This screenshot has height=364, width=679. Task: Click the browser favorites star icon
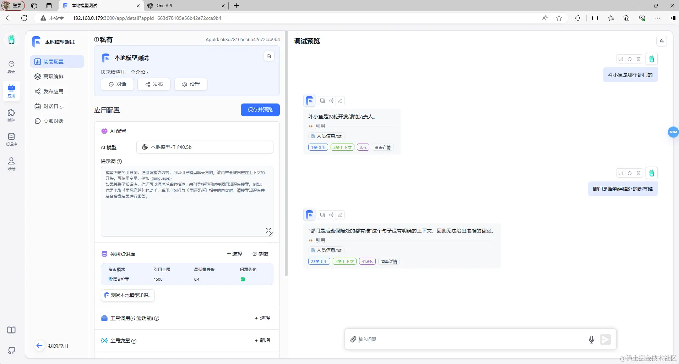559,18
